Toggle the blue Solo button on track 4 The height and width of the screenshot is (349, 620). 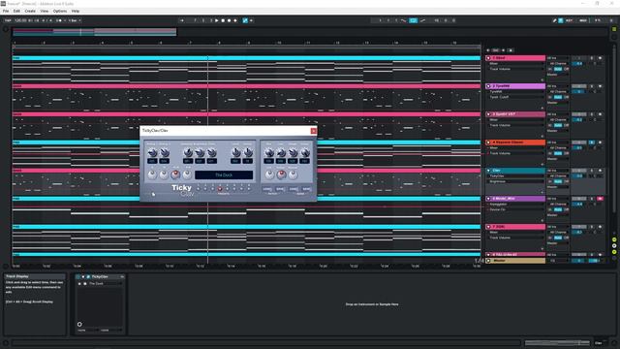click(592, 143)
